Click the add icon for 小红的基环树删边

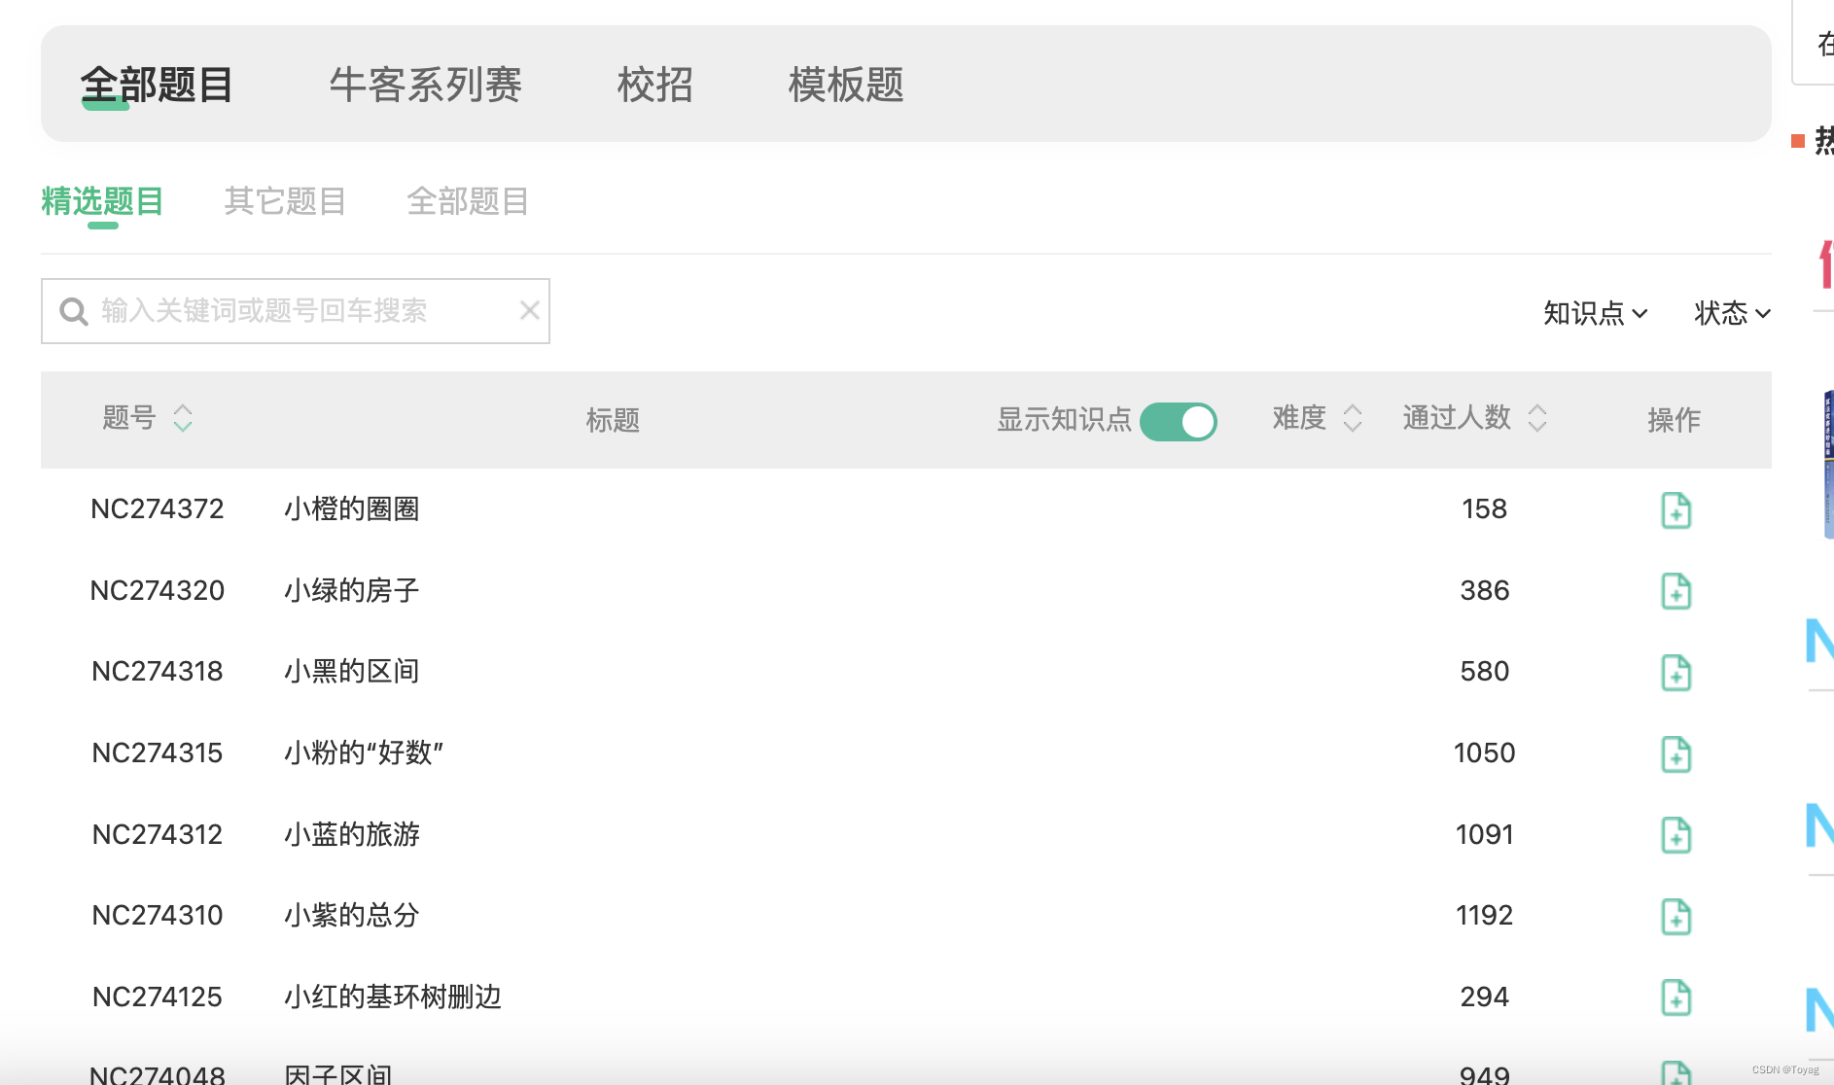1676,997
